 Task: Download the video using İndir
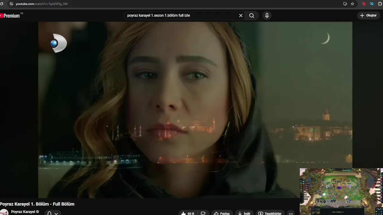click(244, 213)
